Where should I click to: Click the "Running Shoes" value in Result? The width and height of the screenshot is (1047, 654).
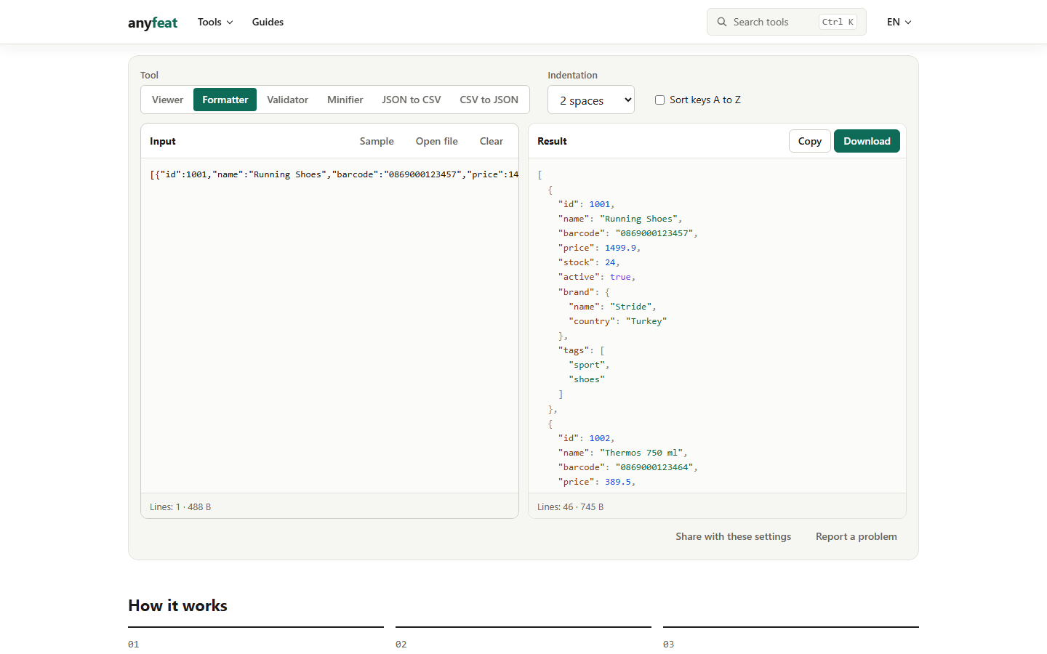[638, 219]
